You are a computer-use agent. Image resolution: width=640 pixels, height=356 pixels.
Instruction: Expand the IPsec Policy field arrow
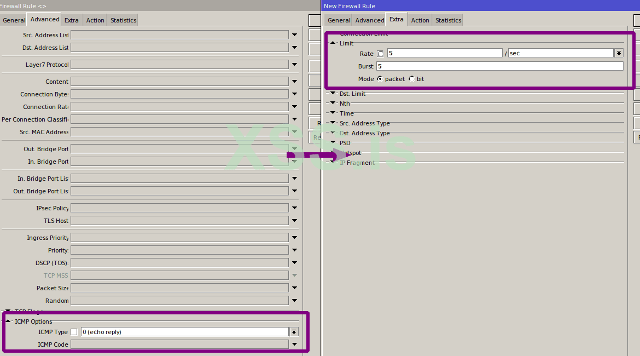[294, 208]
